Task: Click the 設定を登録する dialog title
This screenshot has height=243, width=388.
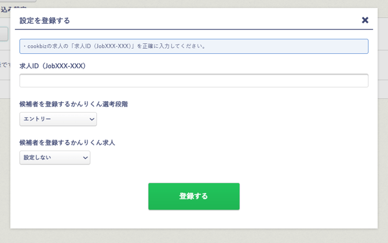Action: tap(45, 20)
